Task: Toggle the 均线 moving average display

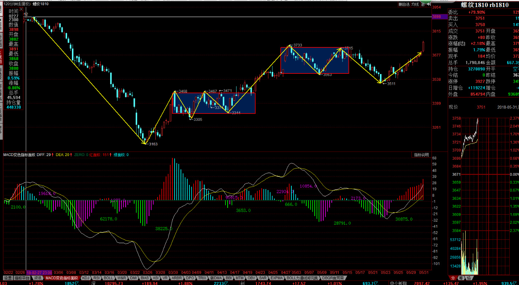Action: coord(415,4)
